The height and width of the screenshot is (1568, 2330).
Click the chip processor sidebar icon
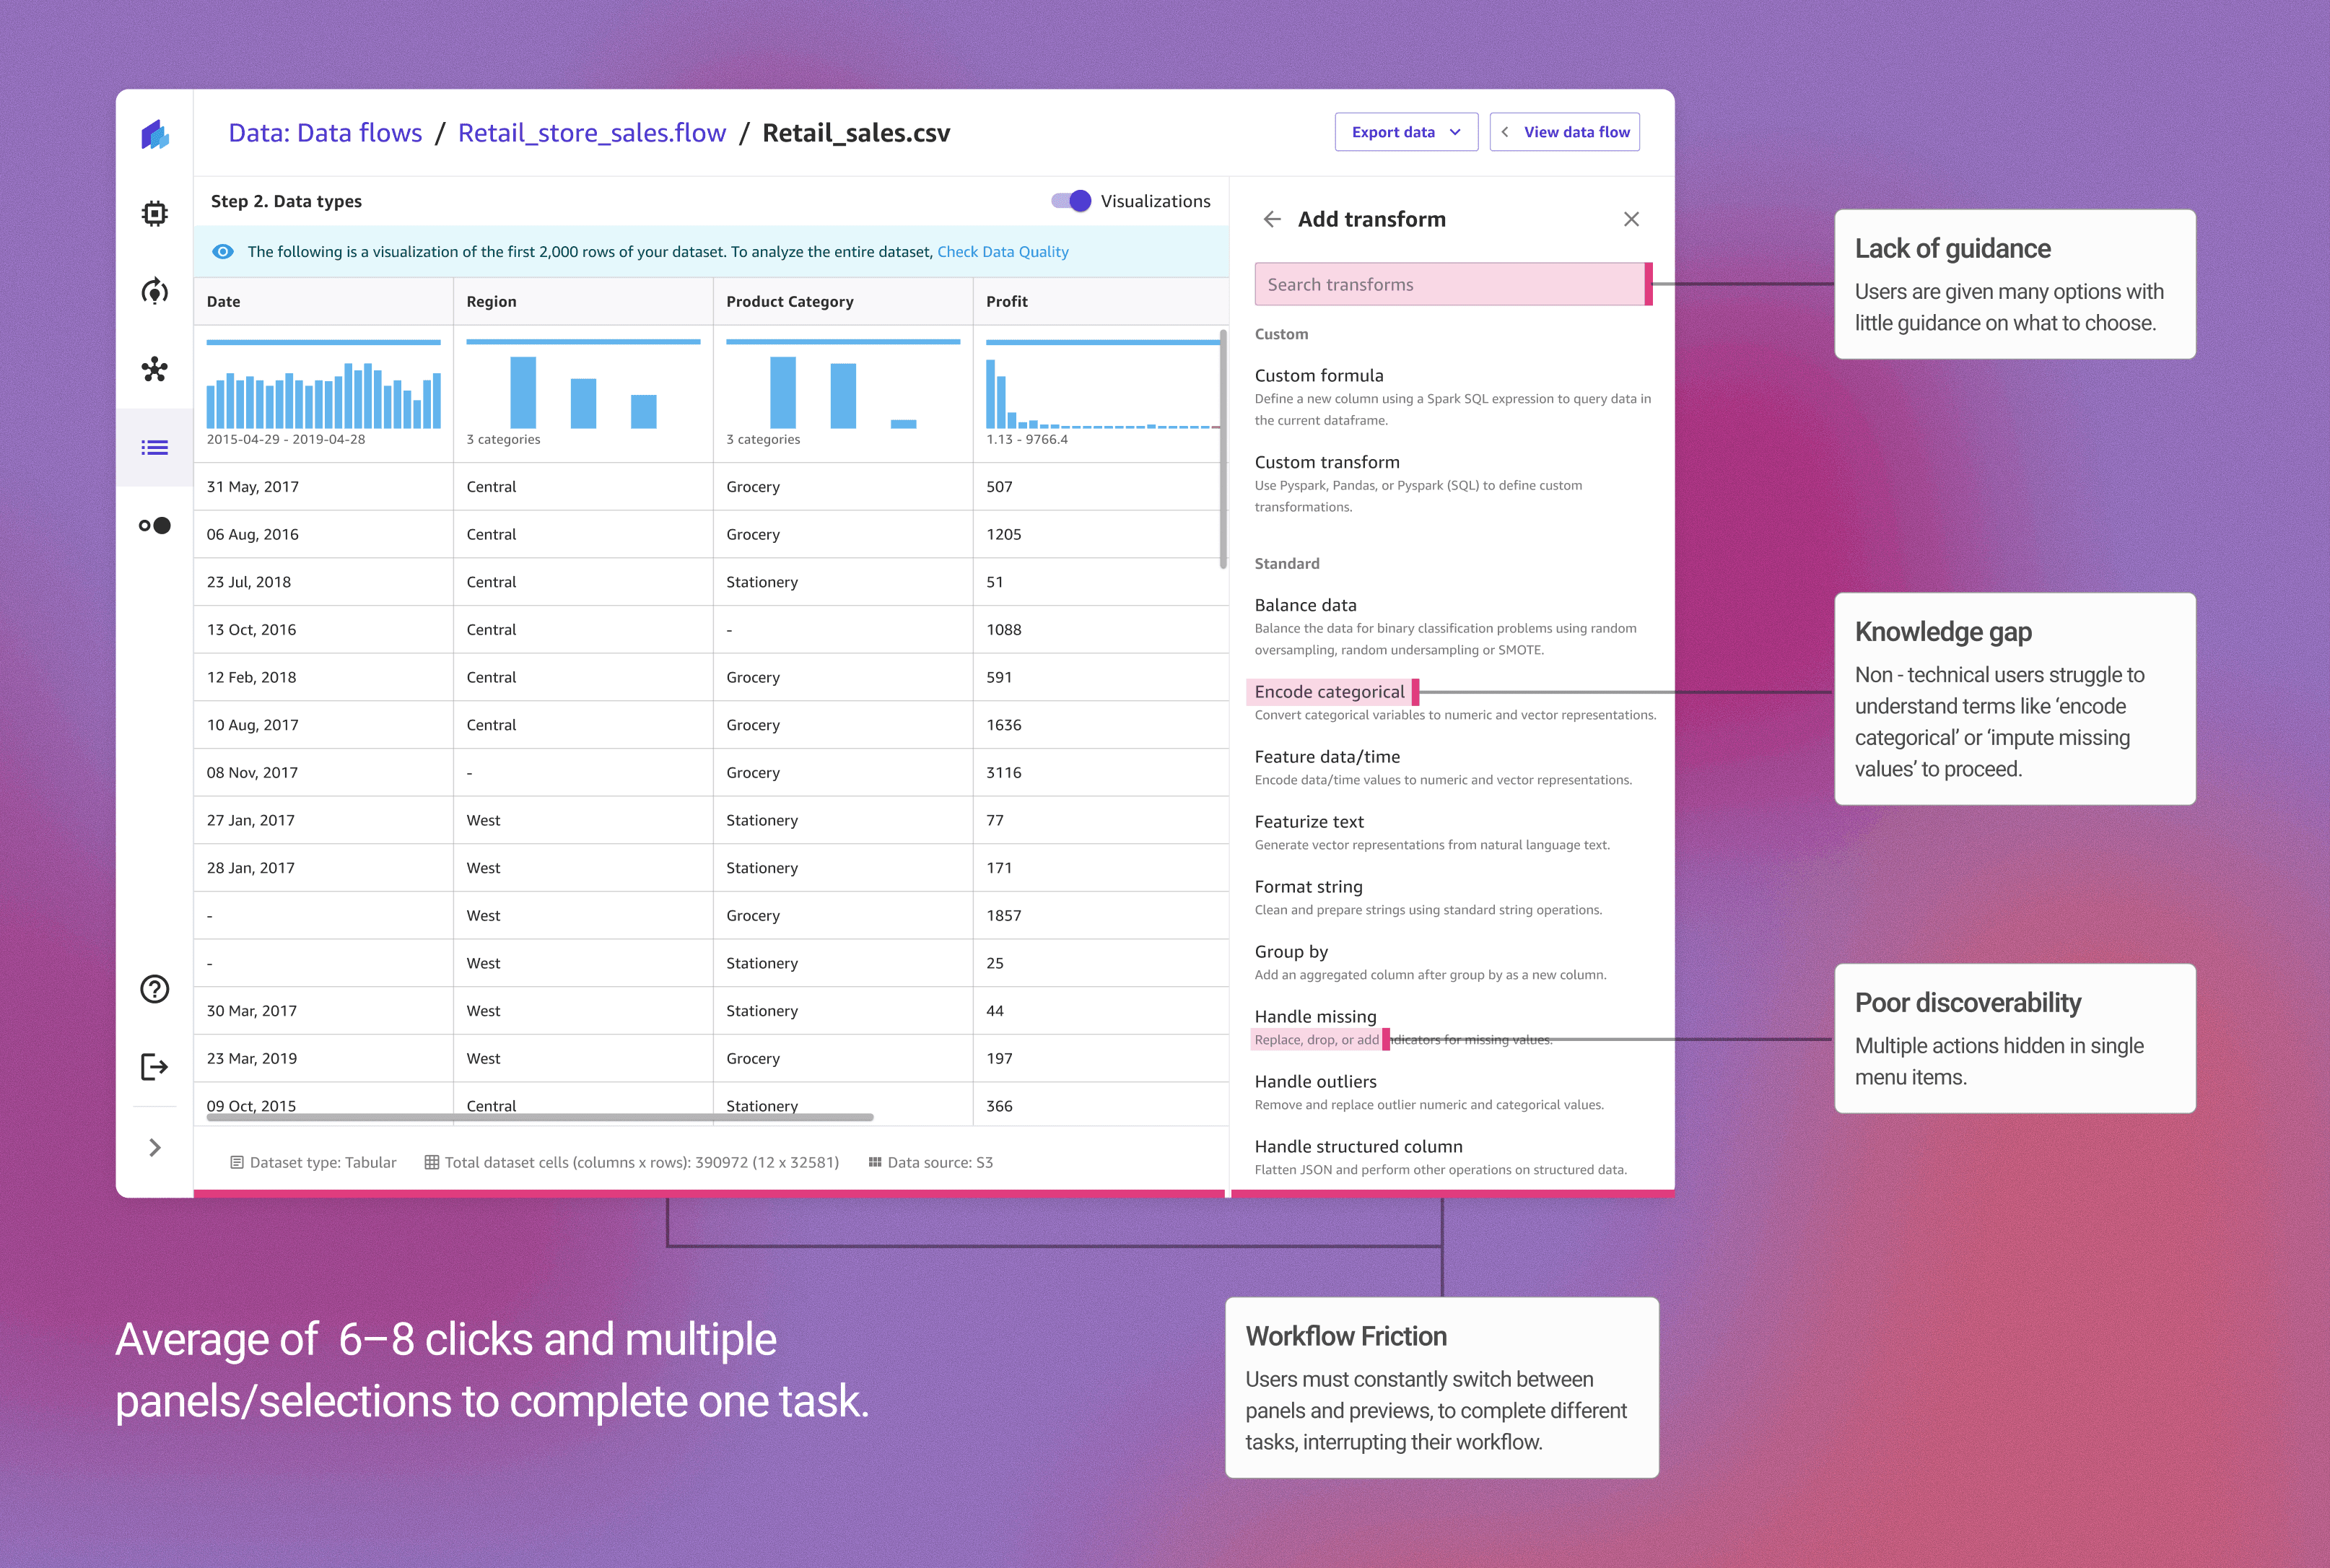(154, 213)
